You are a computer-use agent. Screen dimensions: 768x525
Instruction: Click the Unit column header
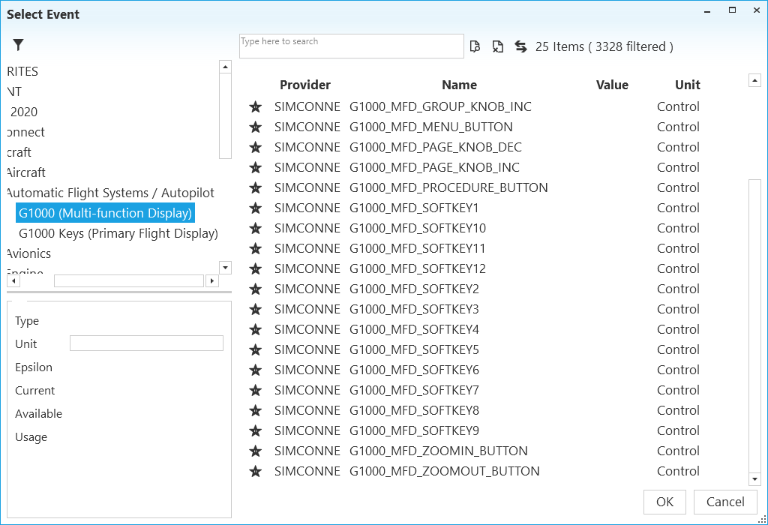pyautogui.click(x=687, y=85)
